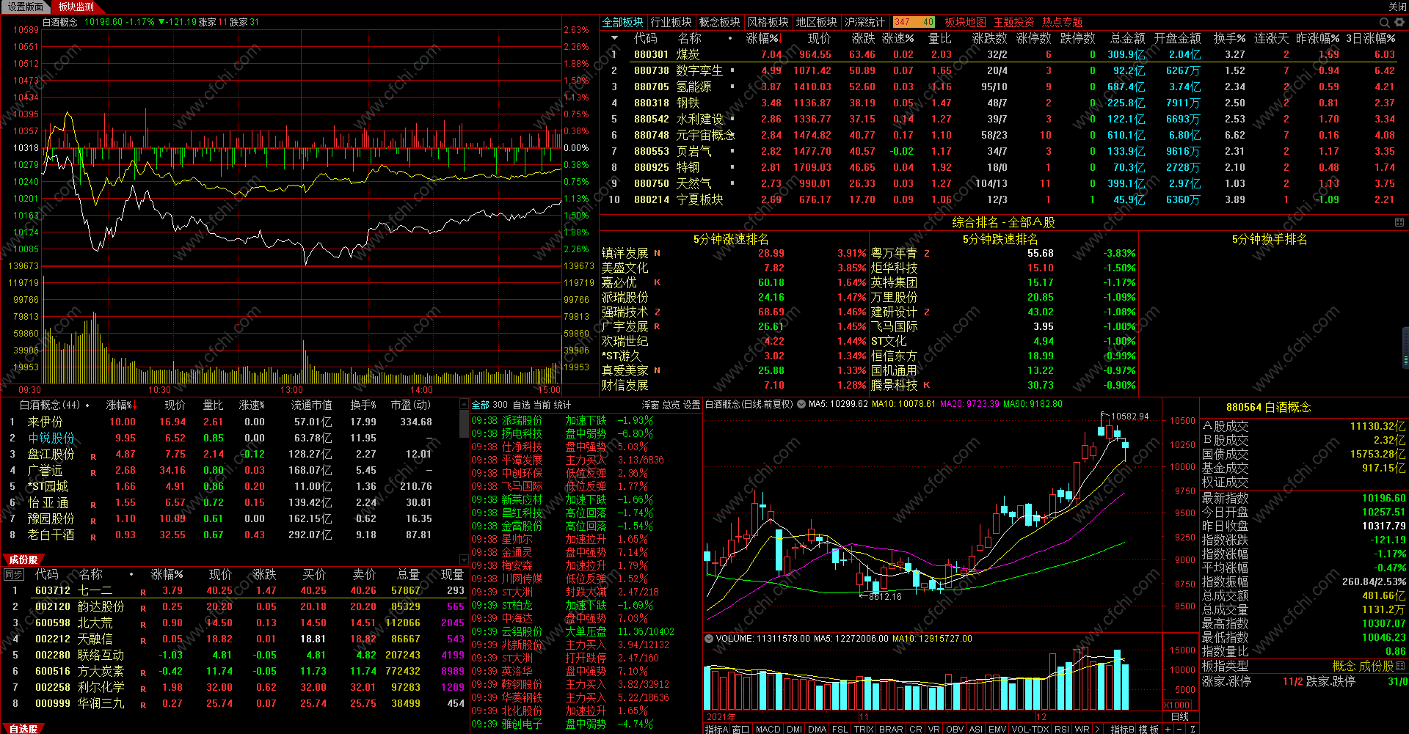Toggle the 浮窗 floating window option
The image size is (1409, 734).
coord(651,405)
